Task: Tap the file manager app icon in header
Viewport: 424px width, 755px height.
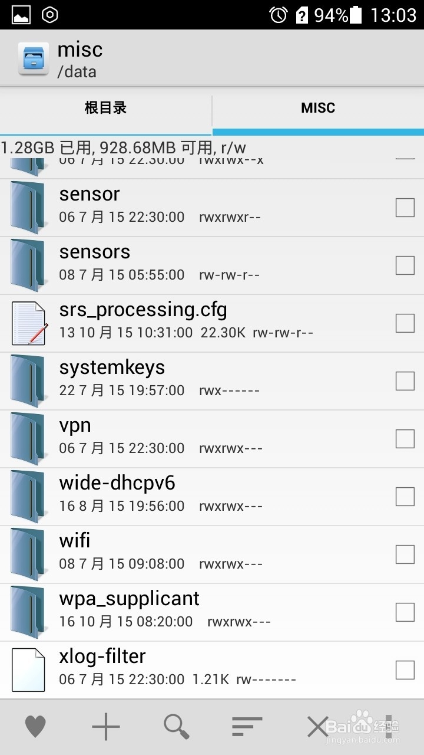Action: [x=33, y=58]
